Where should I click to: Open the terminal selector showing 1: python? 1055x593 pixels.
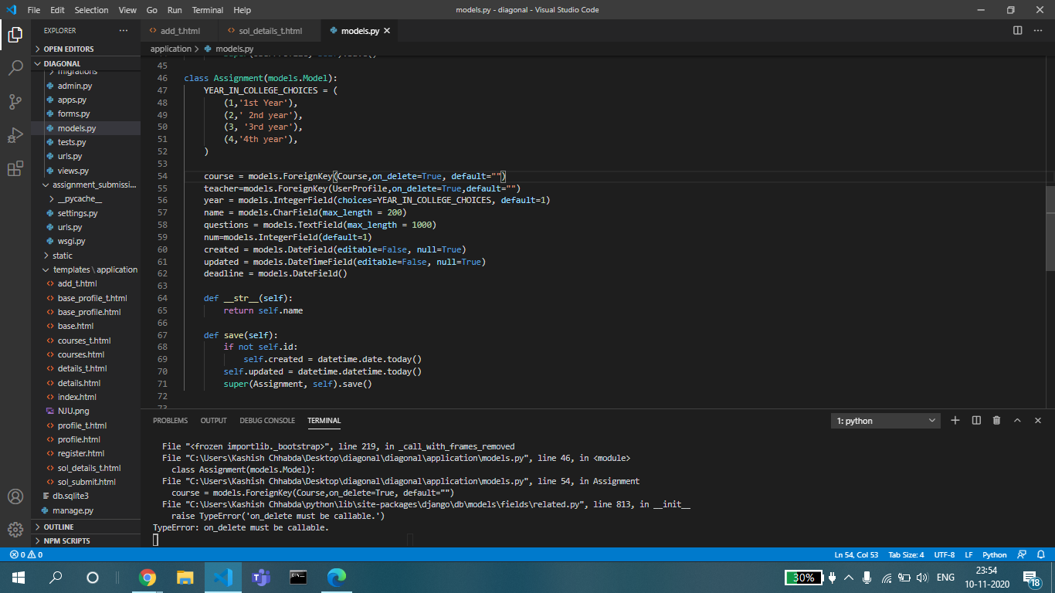[x=885, y=420]
